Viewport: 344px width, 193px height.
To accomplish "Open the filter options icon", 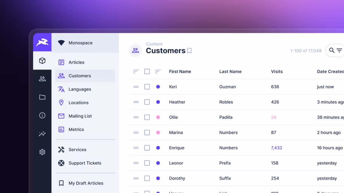I will click(x=339, y=50).
